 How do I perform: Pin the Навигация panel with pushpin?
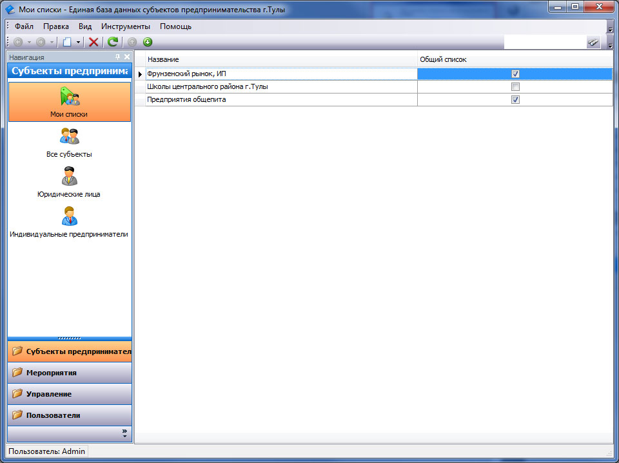pos(117,57)
